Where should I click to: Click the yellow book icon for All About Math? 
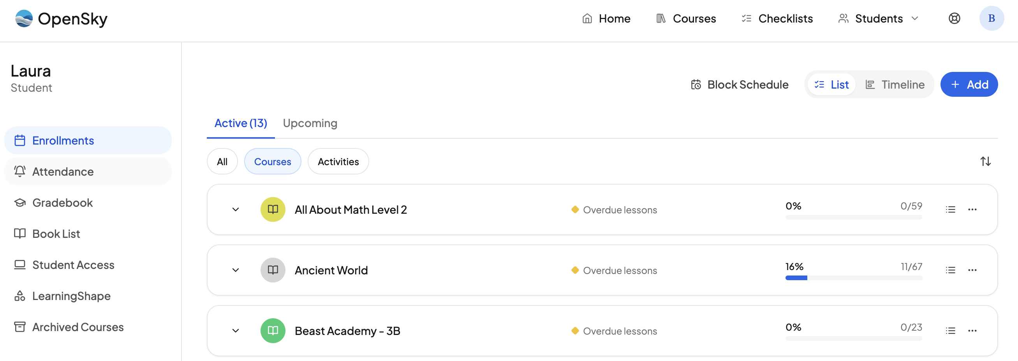pos(273,209)
